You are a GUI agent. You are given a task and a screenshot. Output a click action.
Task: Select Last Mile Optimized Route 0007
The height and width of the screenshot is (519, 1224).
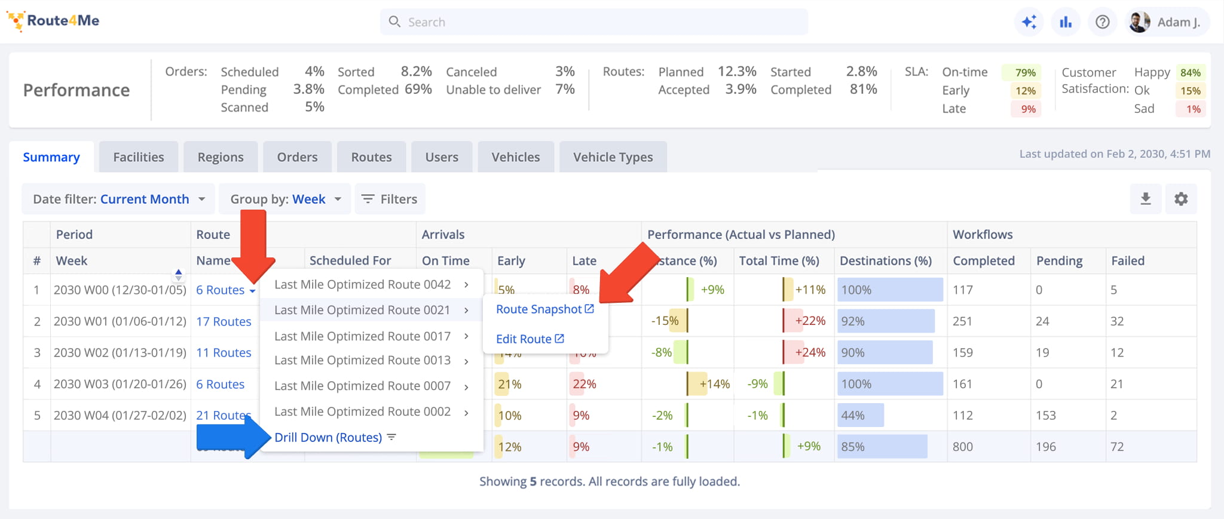[372, 386]
